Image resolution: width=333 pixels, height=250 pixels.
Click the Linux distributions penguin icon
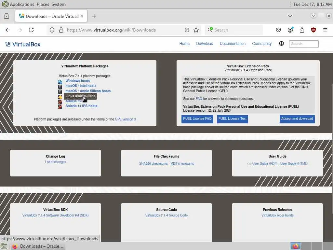pos(60,96)
